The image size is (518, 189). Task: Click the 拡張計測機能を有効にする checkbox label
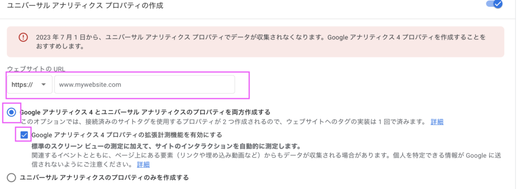tap(127, 135)
